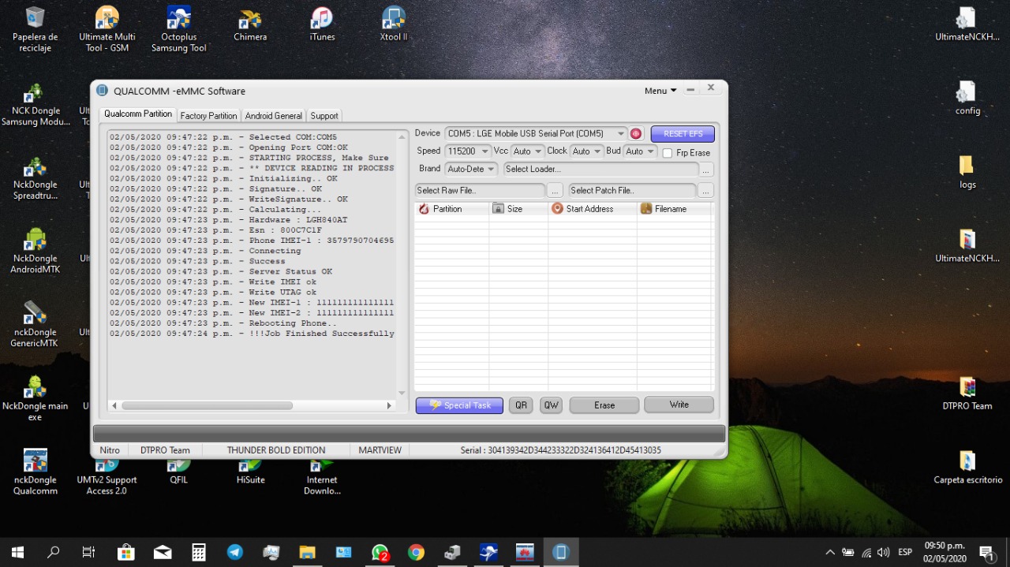
Task: Click horizontal scrollbar of log panel
Action: [207, 405]
